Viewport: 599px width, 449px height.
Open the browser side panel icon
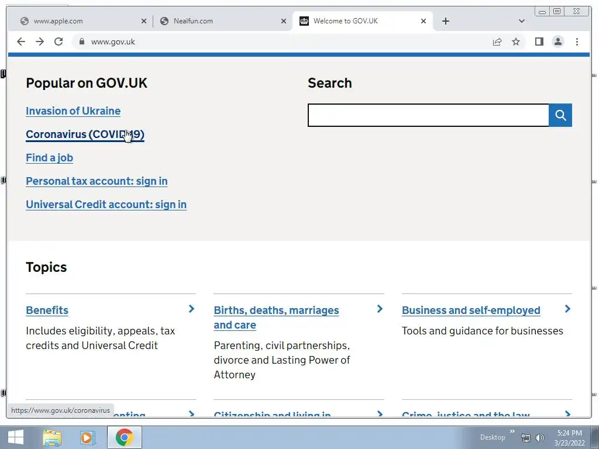tap(539, 42)
